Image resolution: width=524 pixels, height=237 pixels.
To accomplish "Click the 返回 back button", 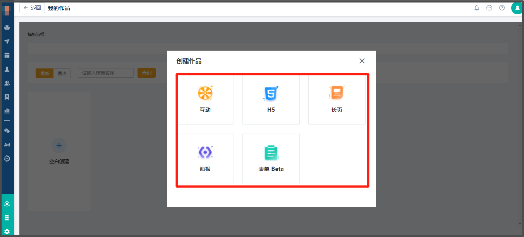I will click(32, 8).
